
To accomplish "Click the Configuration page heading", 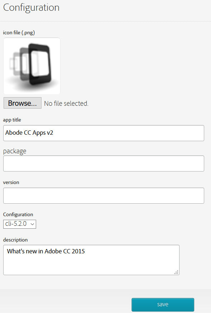I will 31,8.
